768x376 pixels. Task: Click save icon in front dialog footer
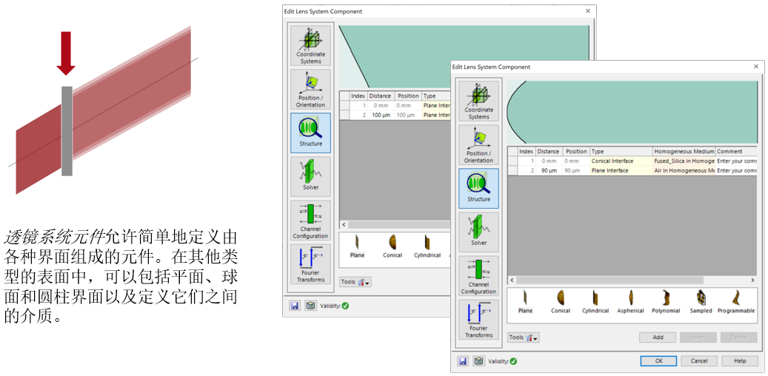[x=463, y=361]
